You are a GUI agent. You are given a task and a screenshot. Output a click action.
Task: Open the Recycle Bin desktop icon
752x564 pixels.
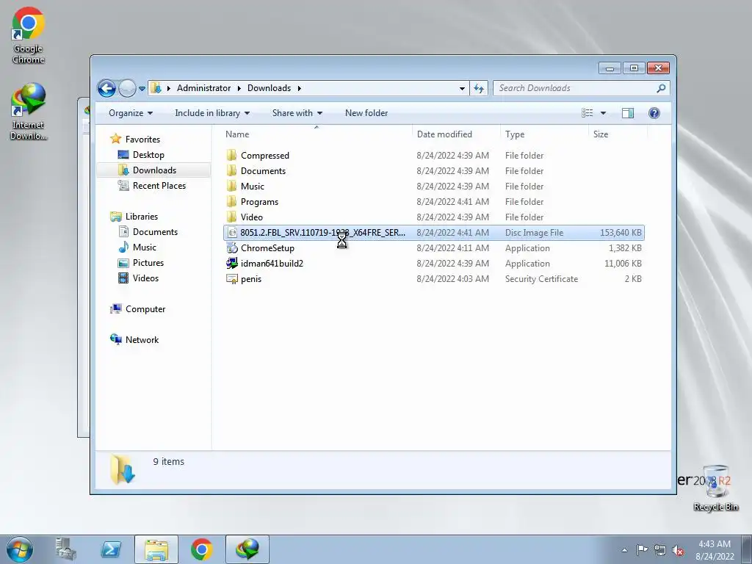[715, 488]
